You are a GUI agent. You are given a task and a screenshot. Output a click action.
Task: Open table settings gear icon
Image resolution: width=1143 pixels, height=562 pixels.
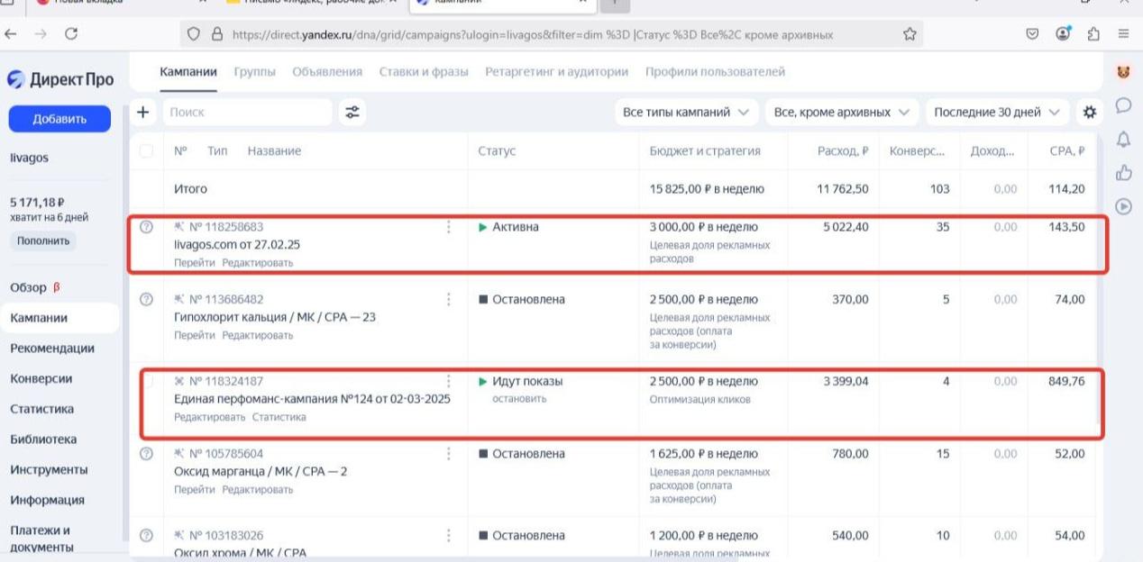click(x=1090, y=113)
